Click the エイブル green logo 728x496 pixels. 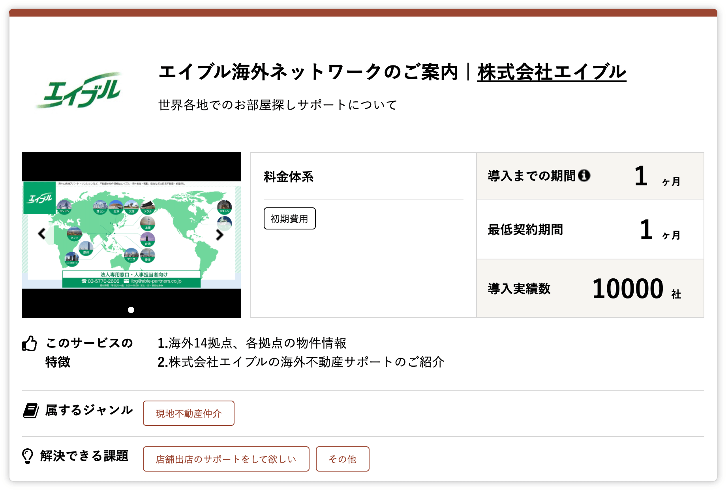79,90
